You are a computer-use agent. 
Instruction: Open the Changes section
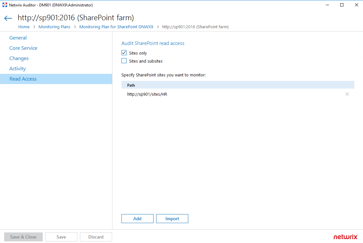click(19, 58)
